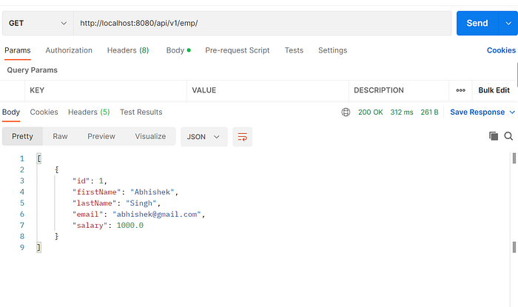Click the Send button
The width and height of the screenshot is (518, 307).
pos(477,23)
